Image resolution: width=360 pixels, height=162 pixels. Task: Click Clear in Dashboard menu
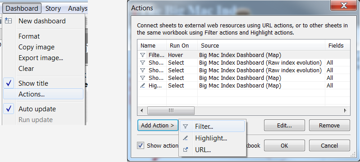tap(26, 69)
